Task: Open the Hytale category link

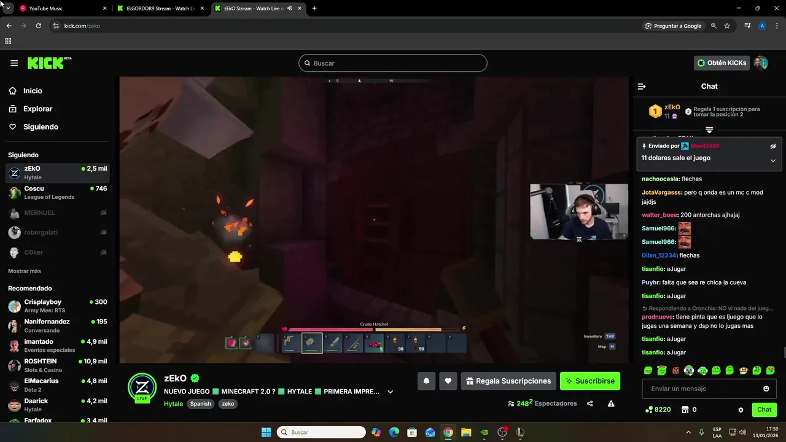Action: coord(173,404)
